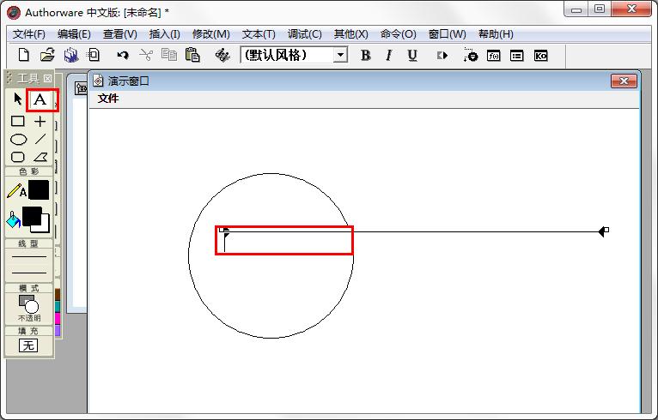Click the Undo arrow icon

click(123, 55)
